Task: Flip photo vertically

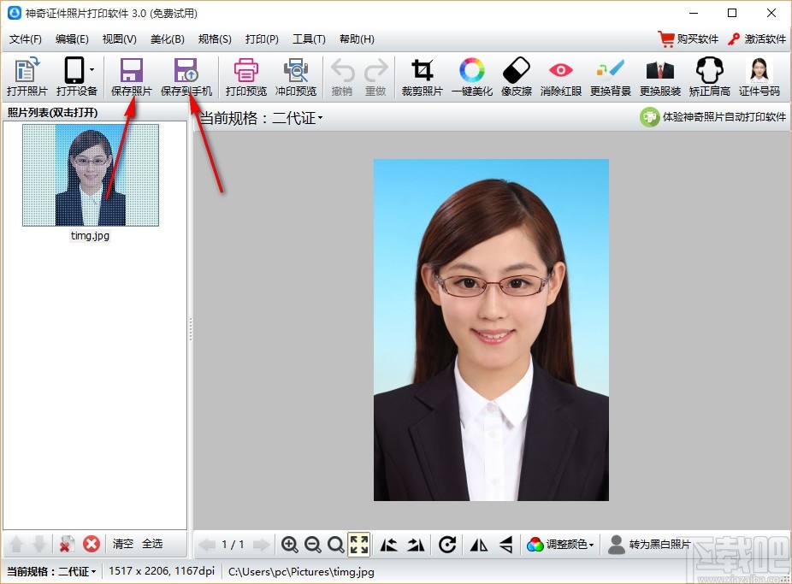Action: tap(506, 545)
